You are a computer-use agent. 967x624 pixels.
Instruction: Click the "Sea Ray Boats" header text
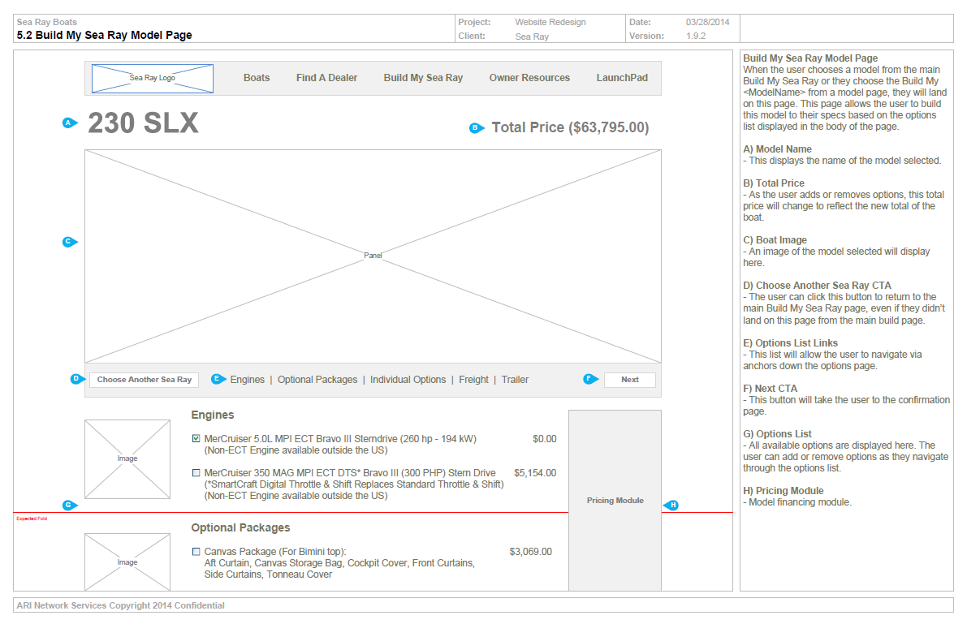tap(47, 22)
